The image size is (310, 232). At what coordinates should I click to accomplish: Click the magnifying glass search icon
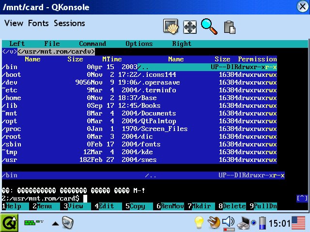tap(209, 27)
